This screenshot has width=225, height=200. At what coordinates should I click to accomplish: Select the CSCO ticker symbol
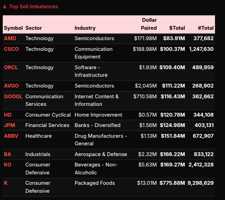point(11,49)
